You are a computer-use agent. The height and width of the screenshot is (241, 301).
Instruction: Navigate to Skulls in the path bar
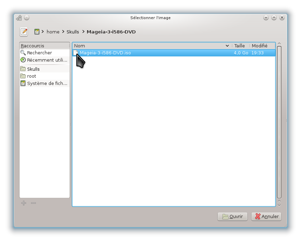(x=73, y=32)
